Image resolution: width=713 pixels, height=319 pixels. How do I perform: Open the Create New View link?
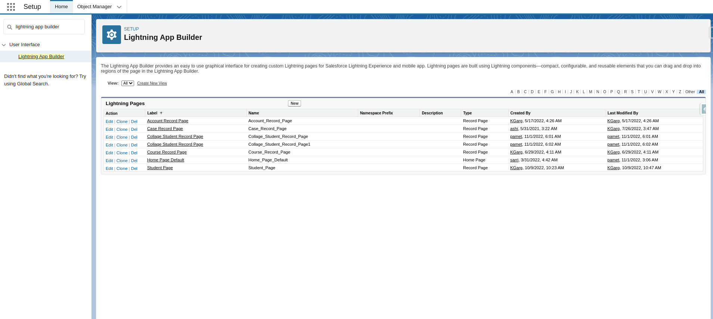click(x=152, y=83)
